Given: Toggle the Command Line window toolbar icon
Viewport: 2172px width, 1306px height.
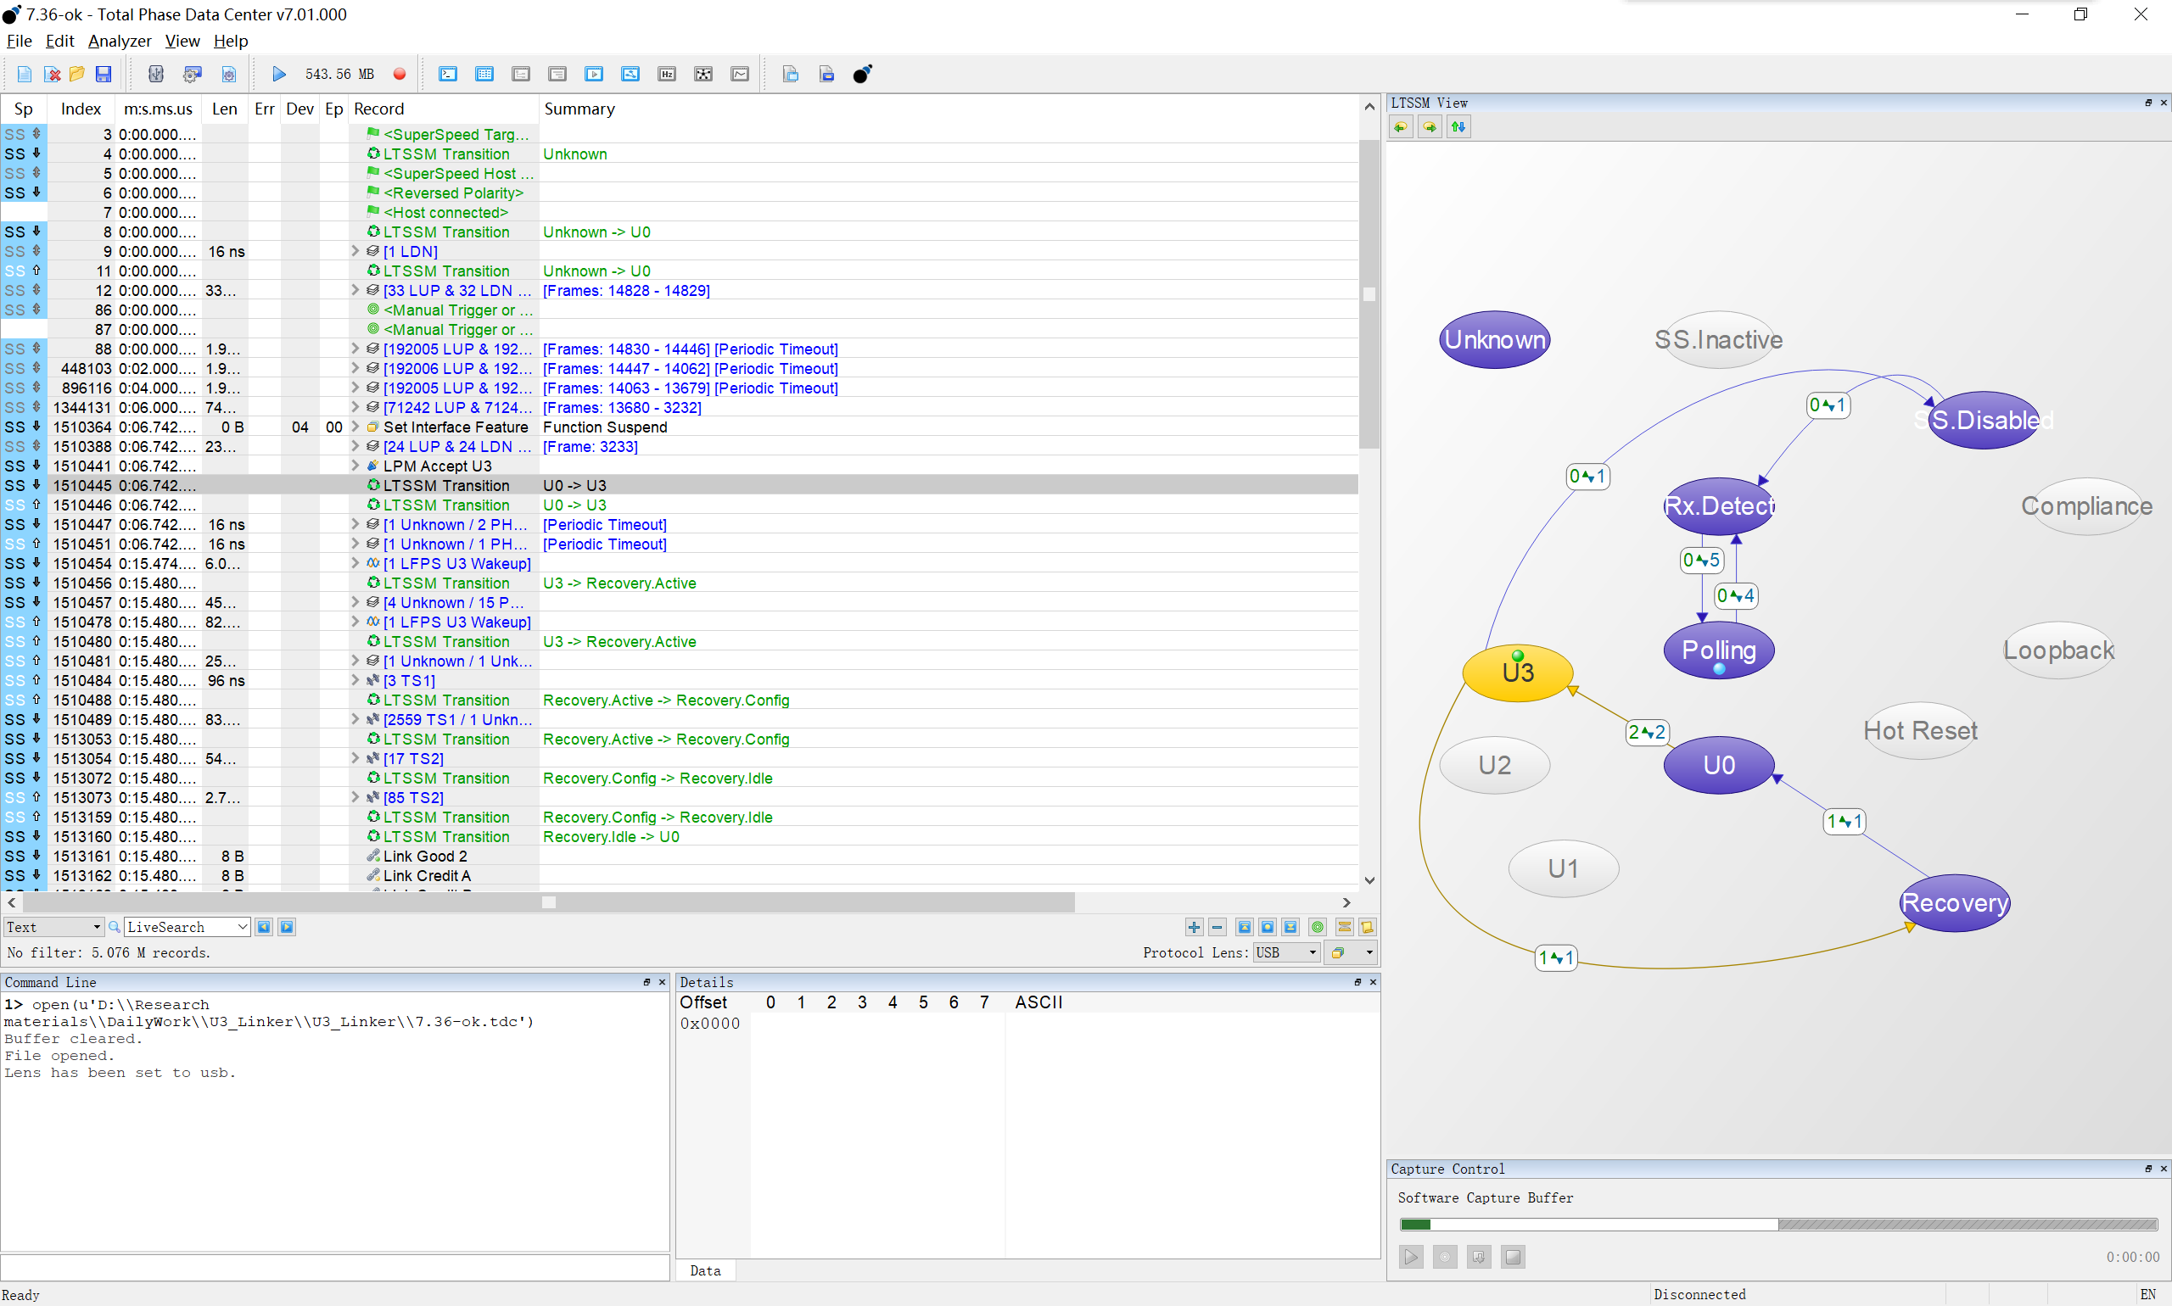Looking at the screenshot, I should [x=448, y=74].
